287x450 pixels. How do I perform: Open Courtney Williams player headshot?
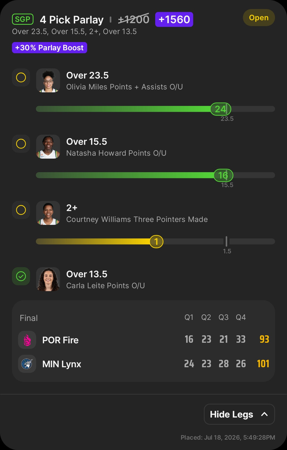[x=48, y=213]
